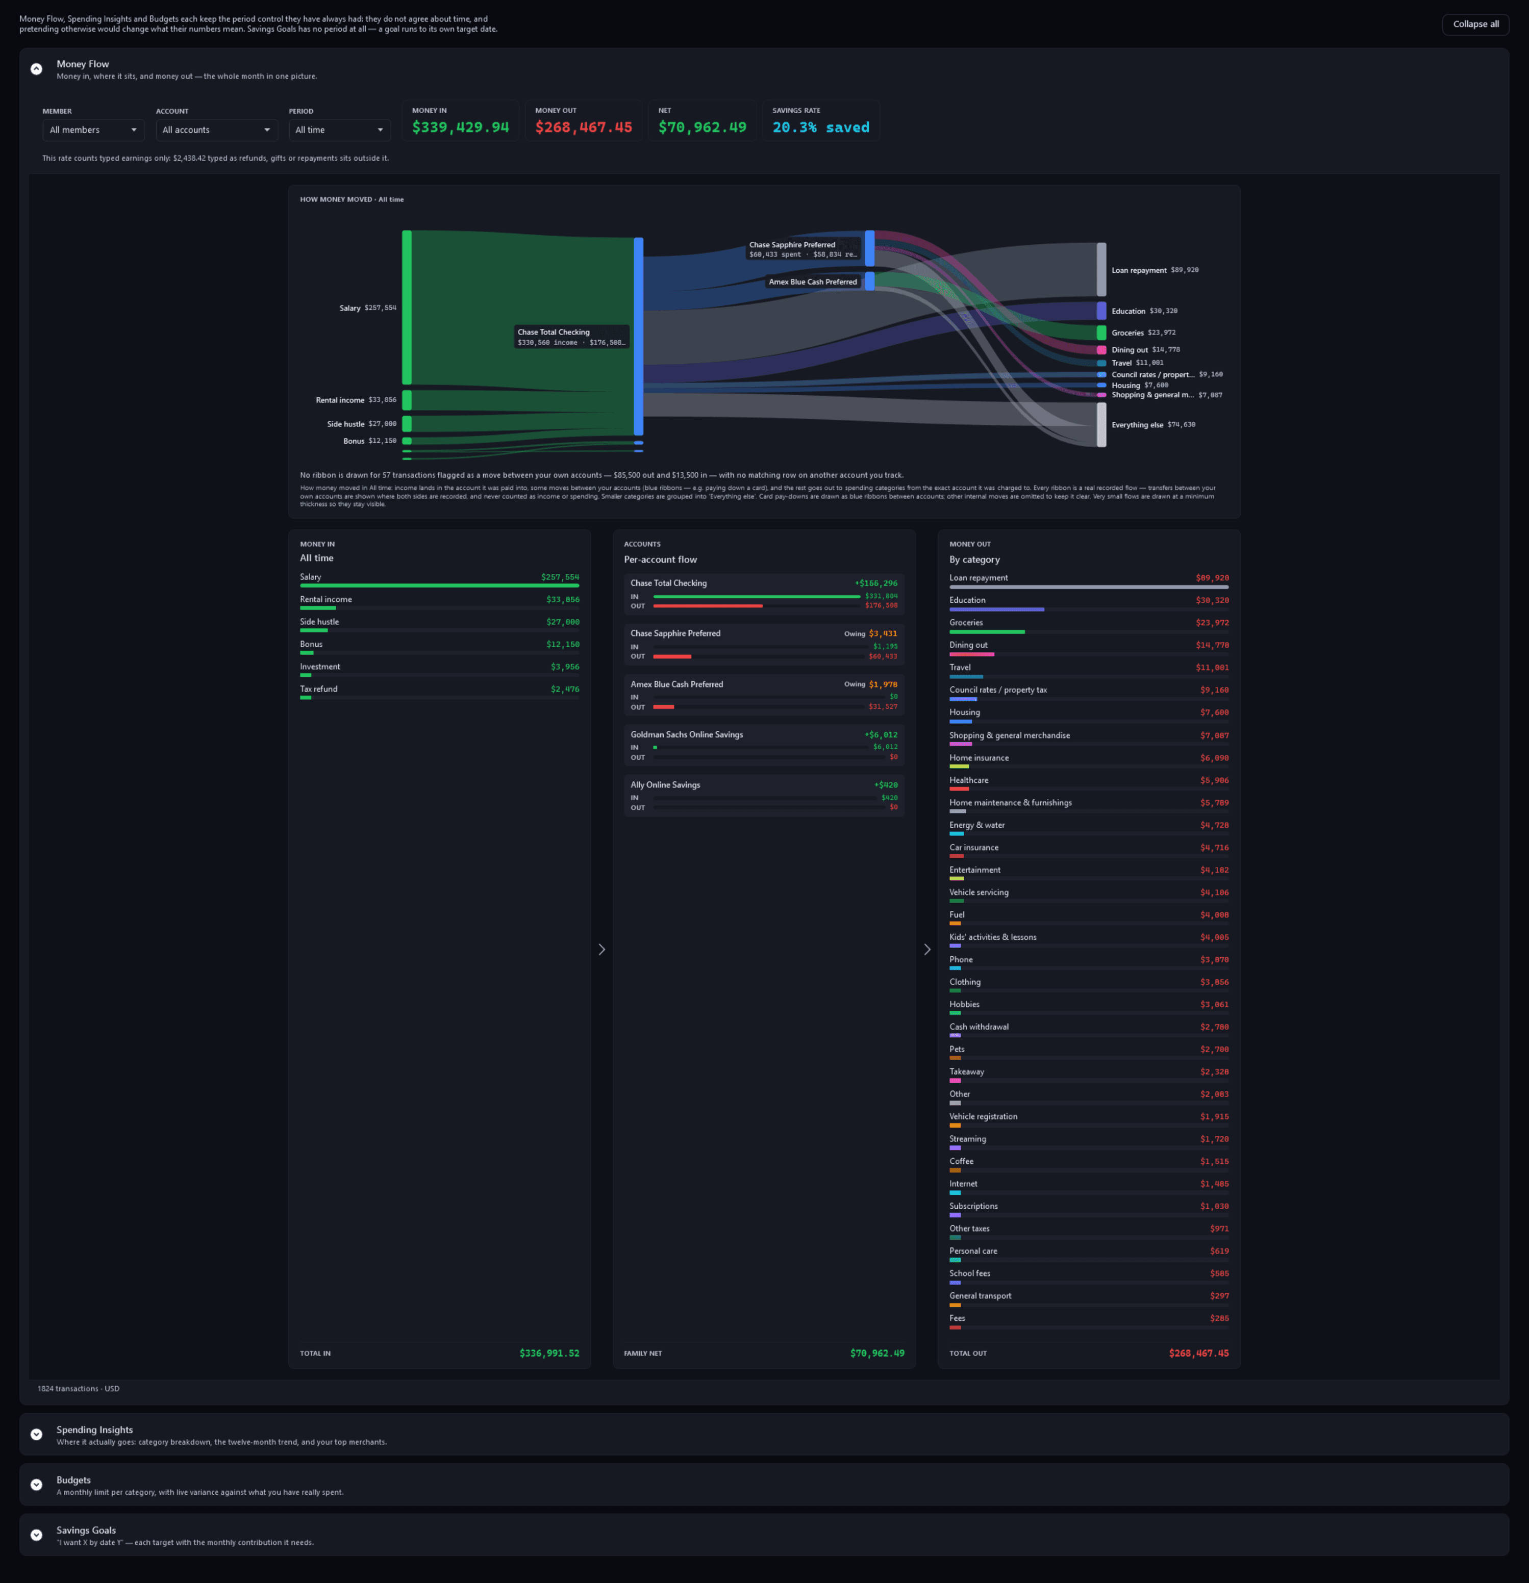This screenshot has width=1529, height=1583.
Task: Click the Rental income row in Money In
Action: point(440,602)
